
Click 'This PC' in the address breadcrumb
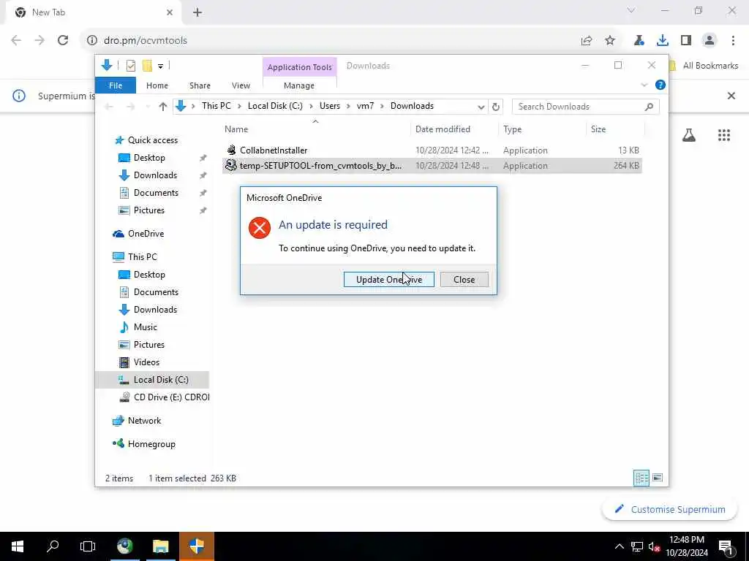(x=216, y=106)
